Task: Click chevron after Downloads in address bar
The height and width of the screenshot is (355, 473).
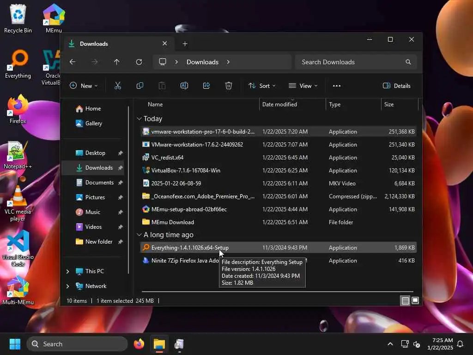Action: tap(228, 62)
